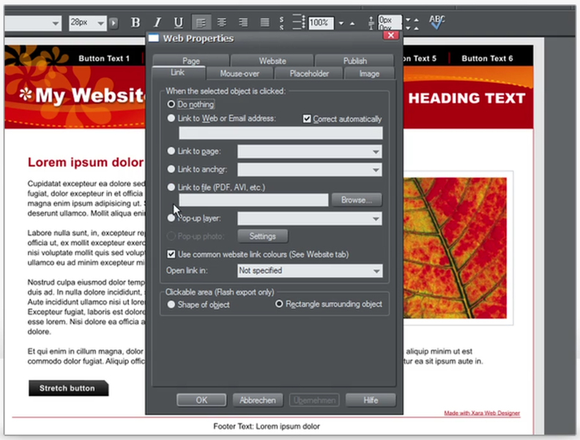580x440 pixels.
Task: Switch to the Website tab
Action: coord(272,61)
